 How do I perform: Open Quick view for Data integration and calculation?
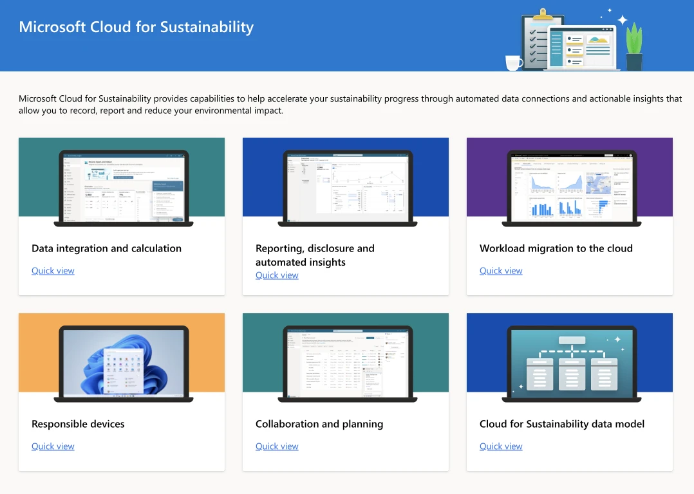(x=53, y=270)
